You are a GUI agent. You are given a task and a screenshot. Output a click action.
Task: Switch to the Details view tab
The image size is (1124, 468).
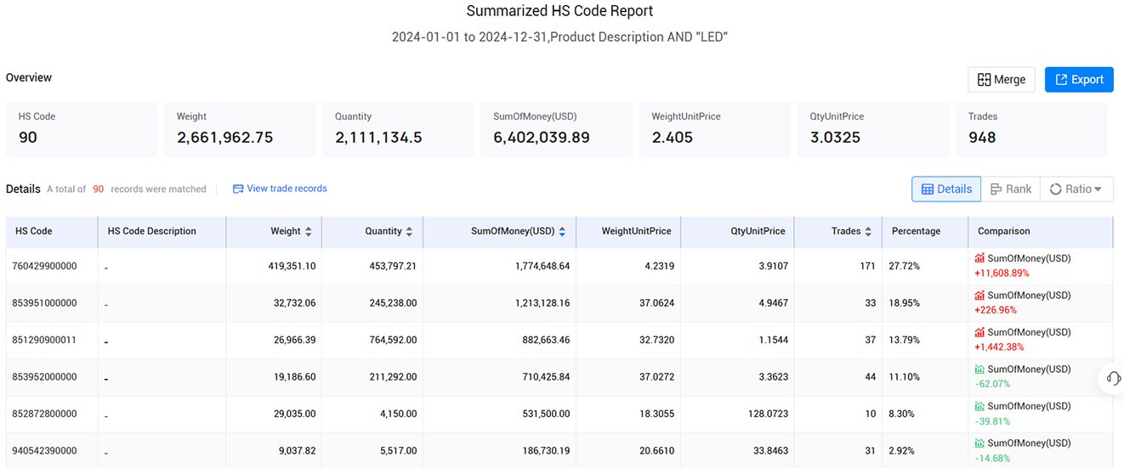click(946, 189)
